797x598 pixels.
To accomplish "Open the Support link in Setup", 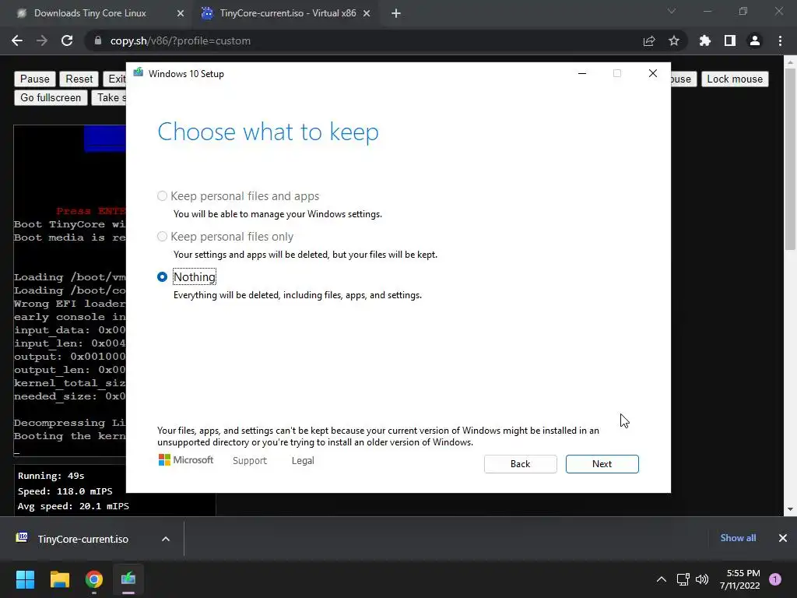I will click(250, 461).
